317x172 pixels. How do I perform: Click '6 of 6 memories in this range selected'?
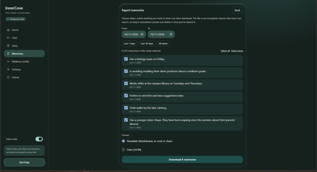[x=141, y=51]
